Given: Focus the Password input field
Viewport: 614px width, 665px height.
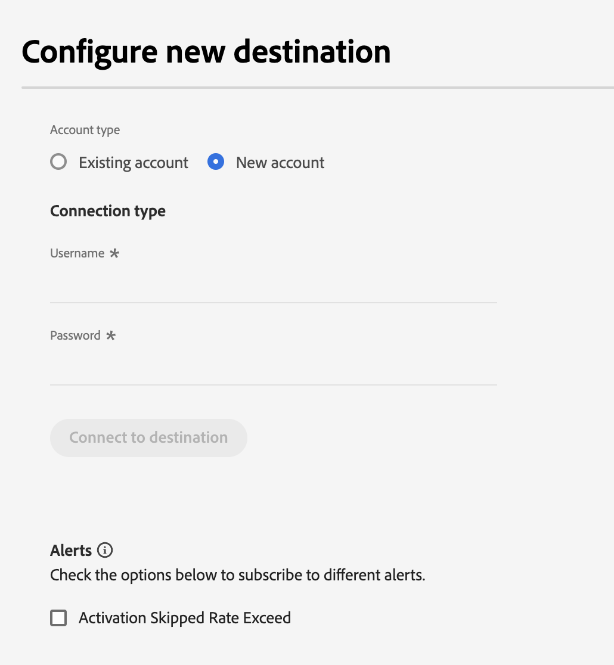Looking at the screenshot, I should [273, 367].
